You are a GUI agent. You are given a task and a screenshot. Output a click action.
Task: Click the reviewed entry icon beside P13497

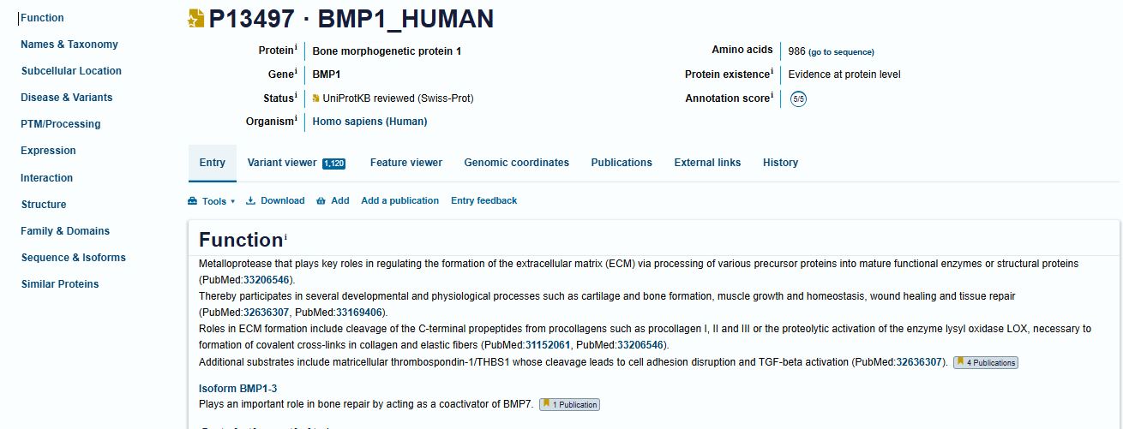[196, 18]
